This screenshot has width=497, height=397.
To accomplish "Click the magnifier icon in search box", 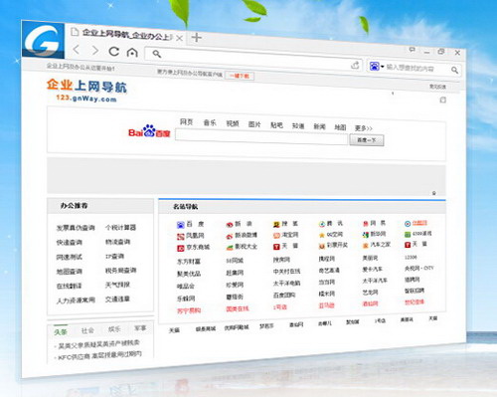I will pos(454,70).
